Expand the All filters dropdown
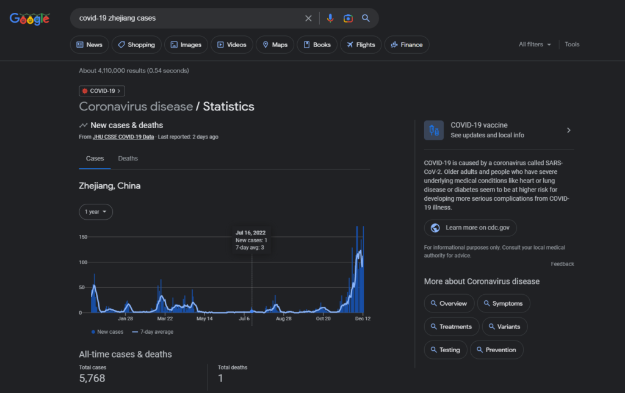The width and height of the screenshot is (625, 393). [535, 44]
